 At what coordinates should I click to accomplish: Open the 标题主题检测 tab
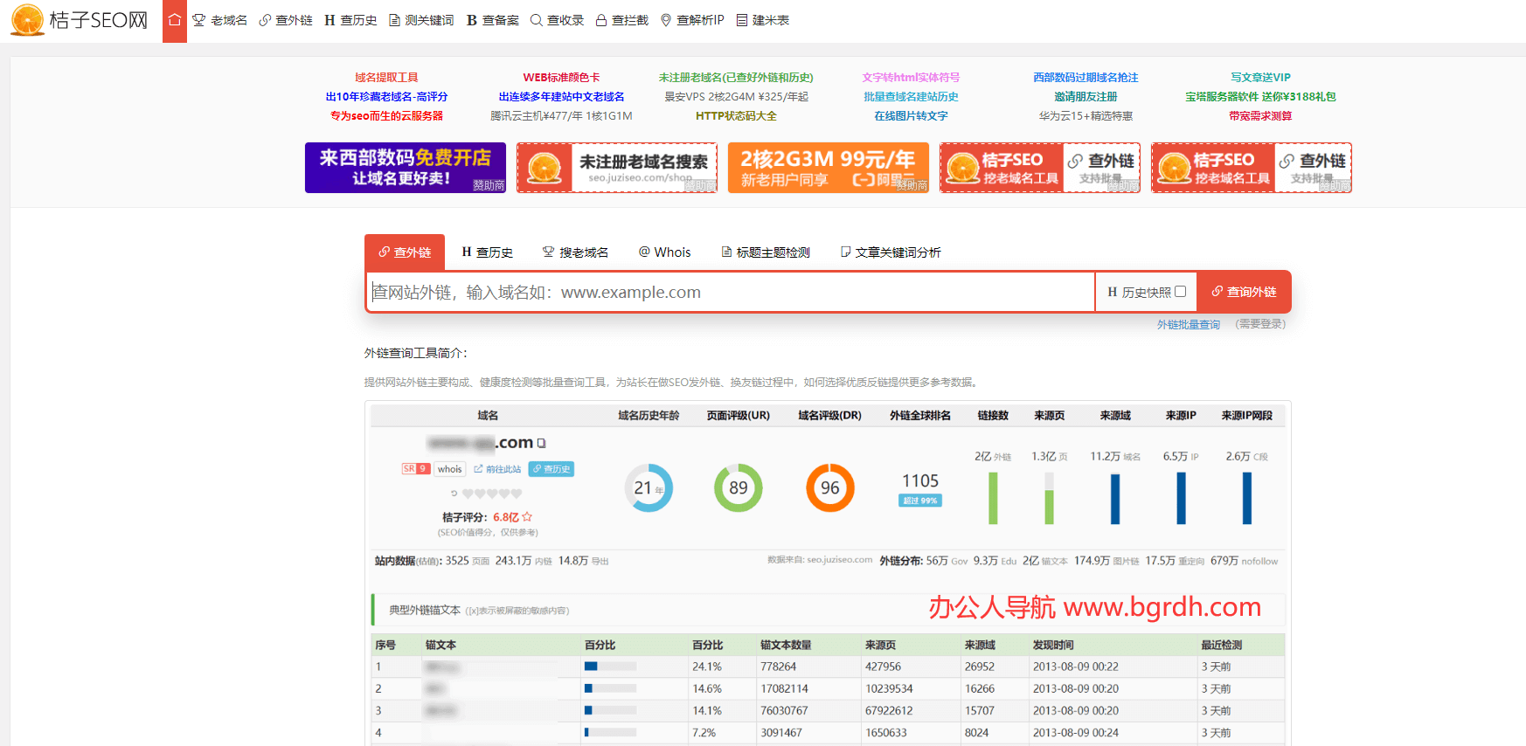point(766,252)
